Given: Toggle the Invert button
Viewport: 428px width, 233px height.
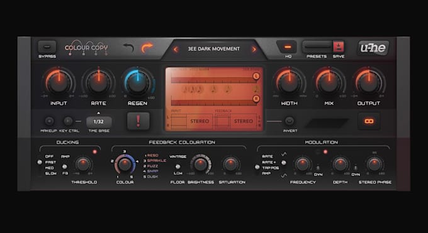Looking at the screenshot, I should click(x=290, y=121).
